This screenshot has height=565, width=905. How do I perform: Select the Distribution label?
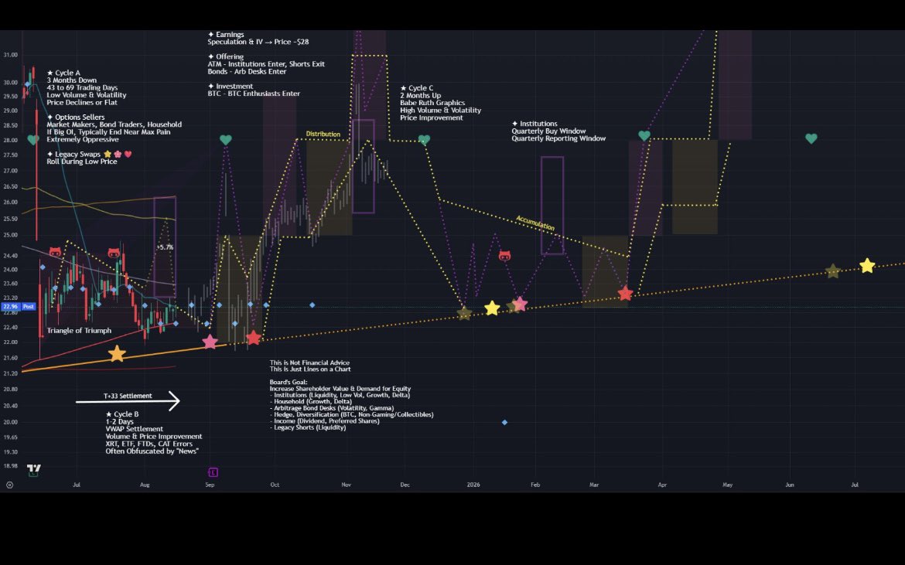click(x=323, y=134)
